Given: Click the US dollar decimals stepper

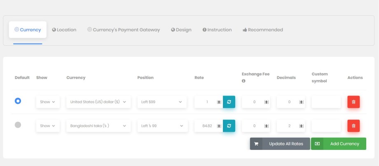Looking at the screenshot, I should coord(301,102).
